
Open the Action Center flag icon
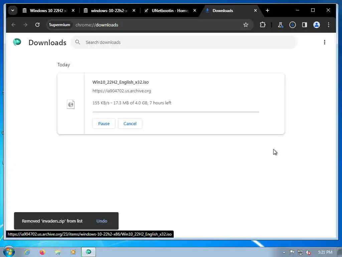[x=292, y=252]
